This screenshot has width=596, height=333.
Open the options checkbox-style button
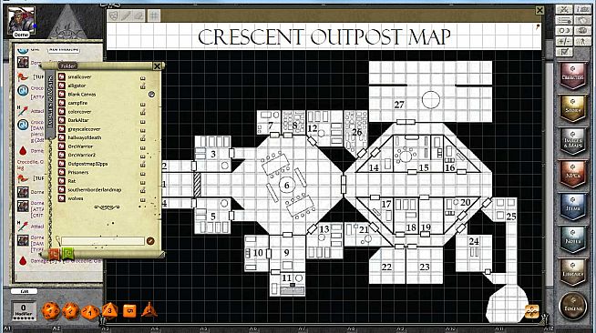[564, 51]
